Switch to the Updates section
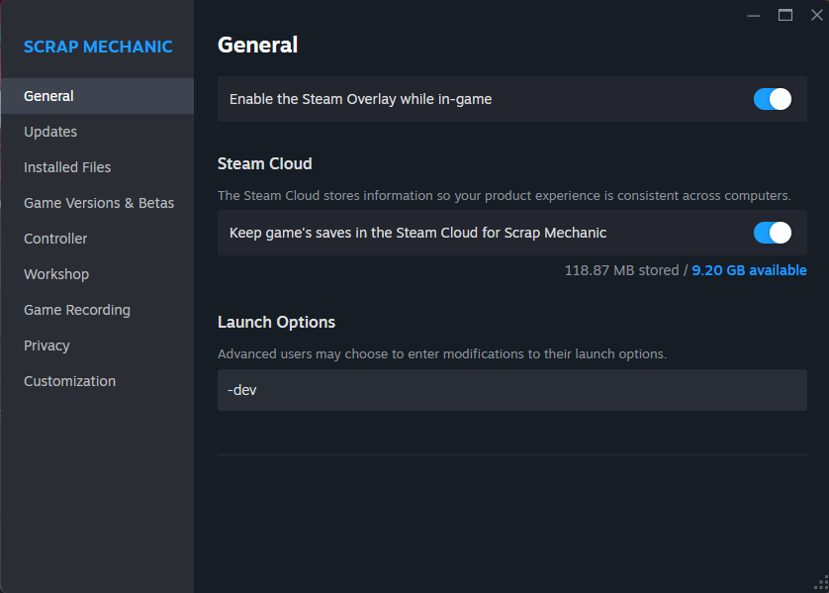This screenshot has width=829, height=593. click(x=97, y=132)
